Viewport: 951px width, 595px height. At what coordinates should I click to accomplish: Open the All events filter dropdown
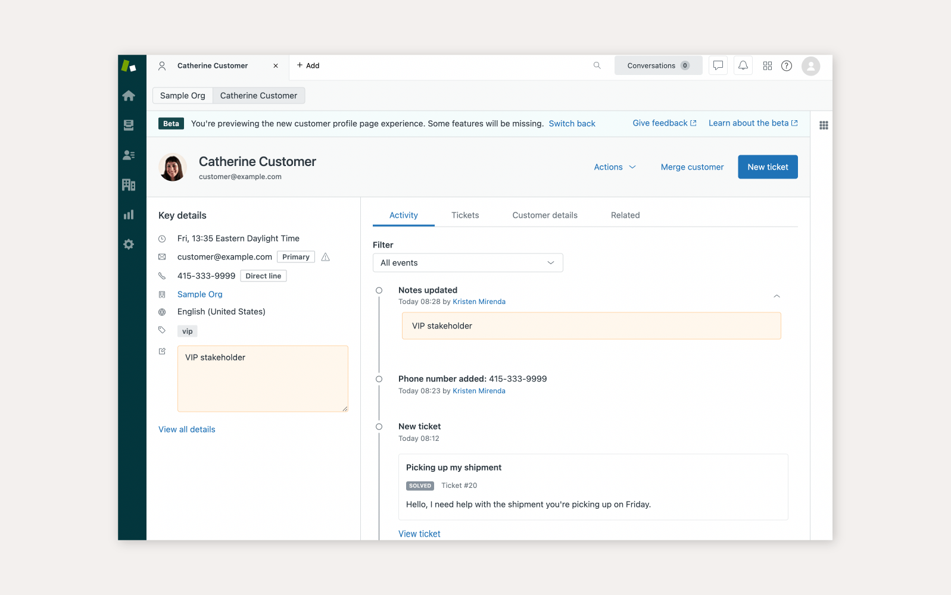point(467,263)
